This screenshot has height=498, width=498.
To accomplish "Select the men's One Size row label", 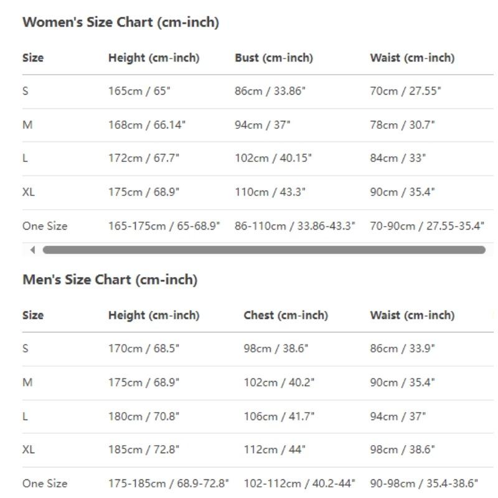I will click(45, 484).
